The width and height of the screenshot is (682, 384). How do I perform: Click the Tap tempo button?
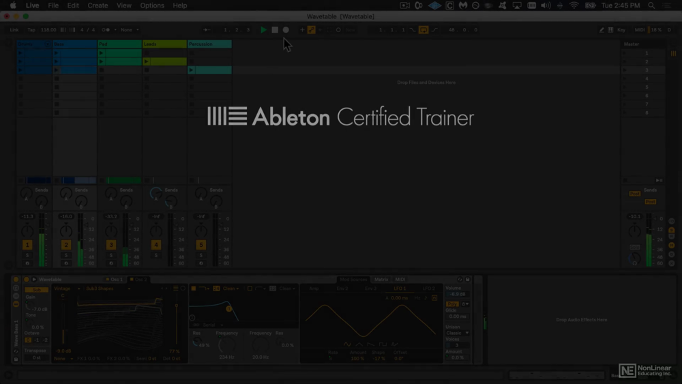pos(31,30)
